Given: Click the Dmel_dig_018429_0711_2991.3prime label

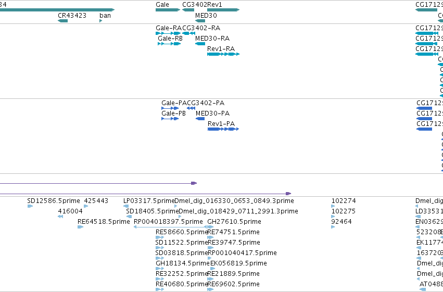Looking at the screenshot, I should [238, 211].
